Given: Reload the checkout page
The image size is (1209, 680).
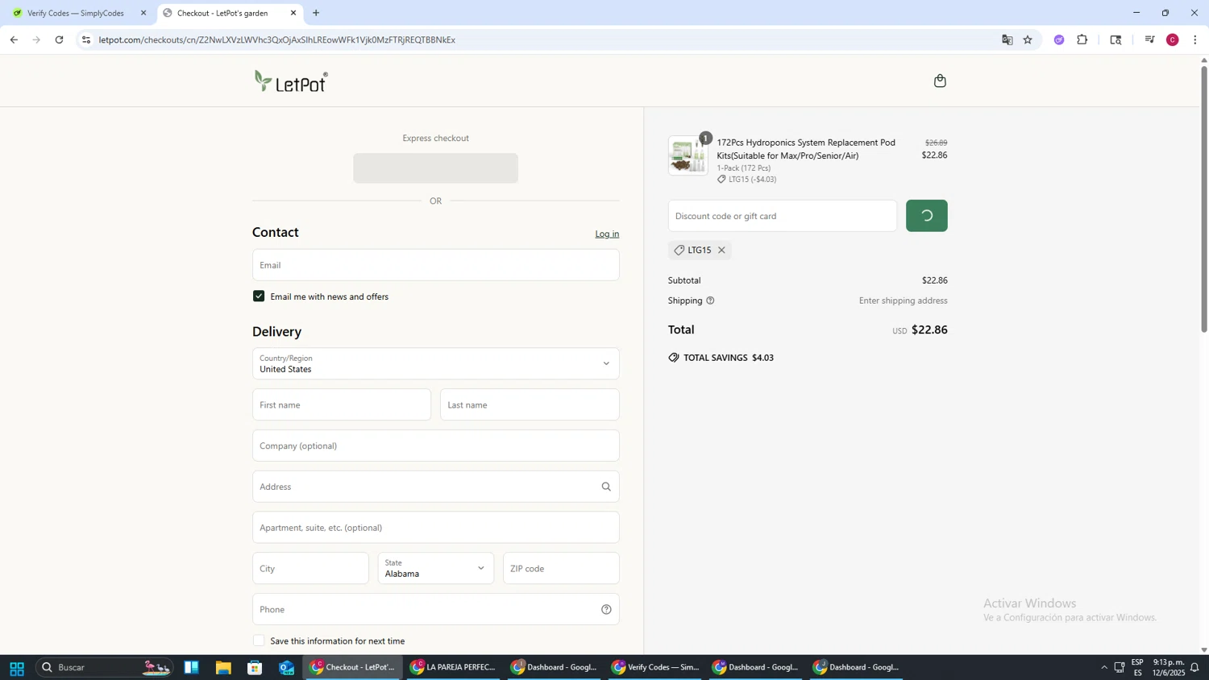Looking at the screenshot, I should click(x=59, y=39).
